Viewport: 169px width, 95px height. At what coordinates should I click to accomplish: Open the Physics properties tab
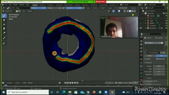tap(141, 70)
